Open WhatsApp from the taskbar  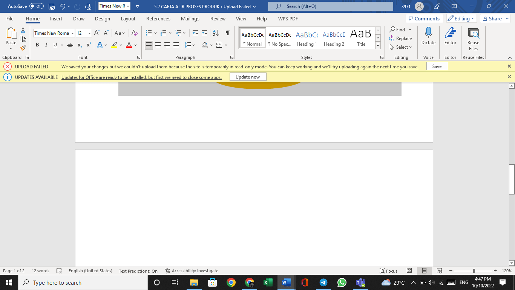point(342,282)
